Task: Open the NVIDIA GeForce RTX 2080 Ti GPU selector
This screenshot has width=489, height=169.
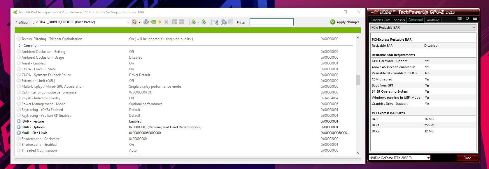Action: tap(399, 158)
